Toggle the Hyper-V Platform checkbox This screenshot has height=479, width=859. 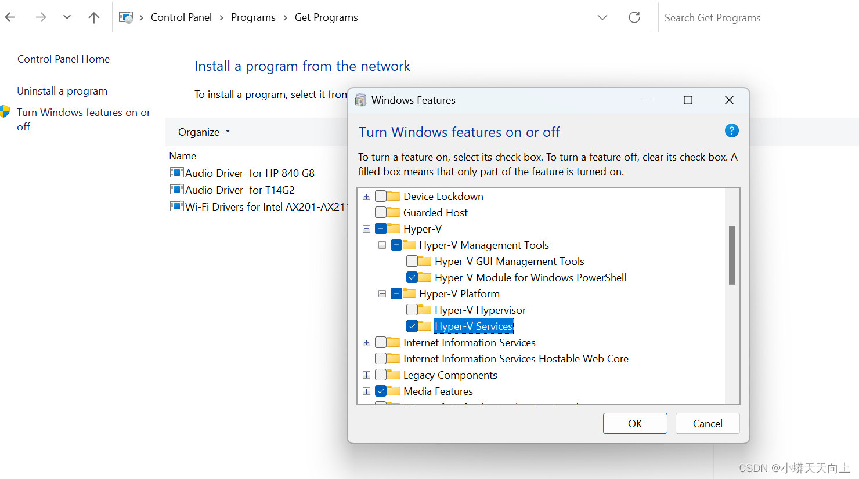[396, 293]
